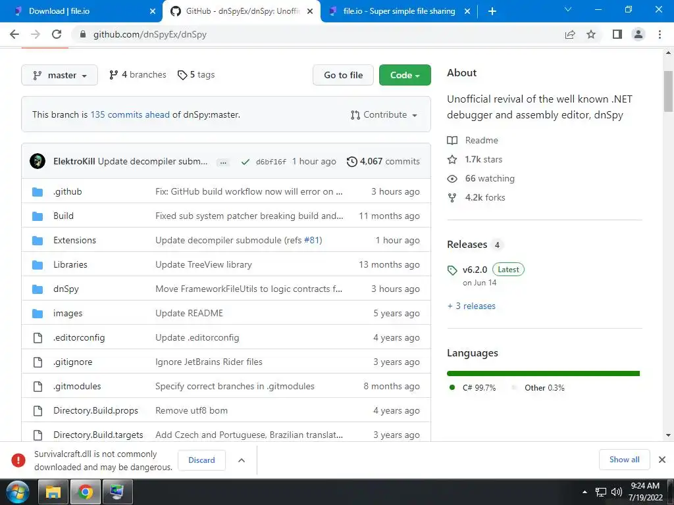Click the images folder icon
The height and width of the screenshot is (505, 674).
38,314
